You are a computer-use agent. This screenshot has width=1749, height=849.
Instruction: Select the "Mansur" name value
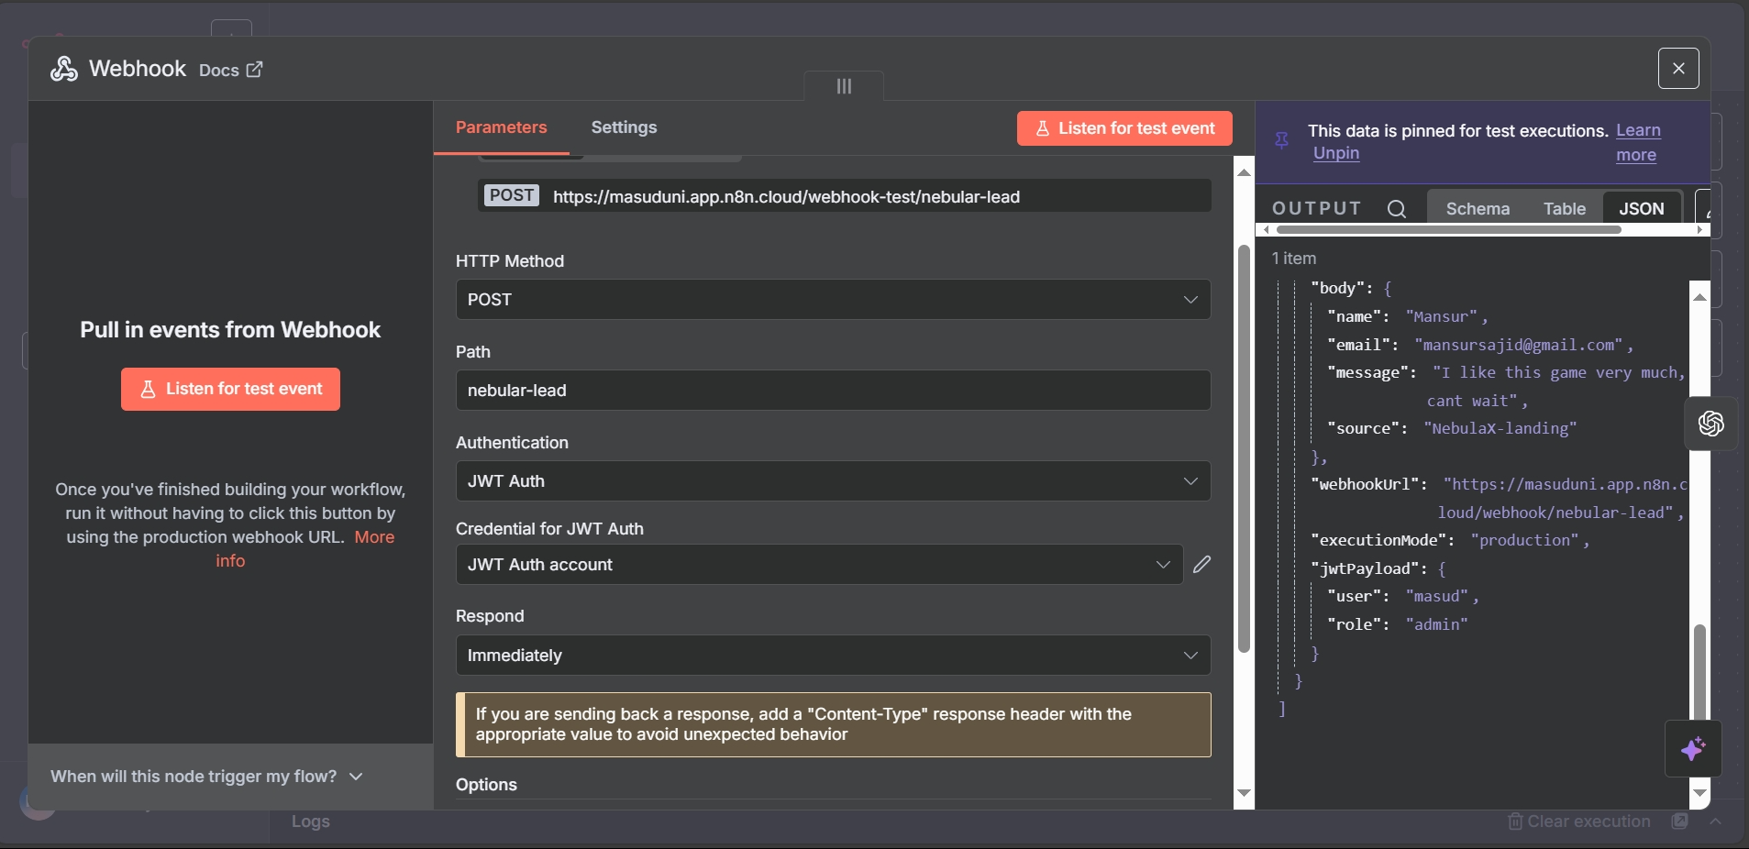click(x=1442, y=317)
